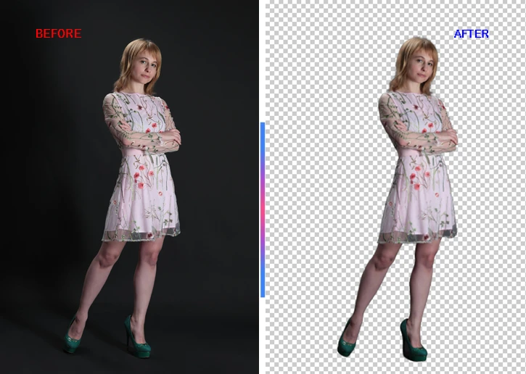Click the dark background of the BEFORE photo

(x=44, y=181)
